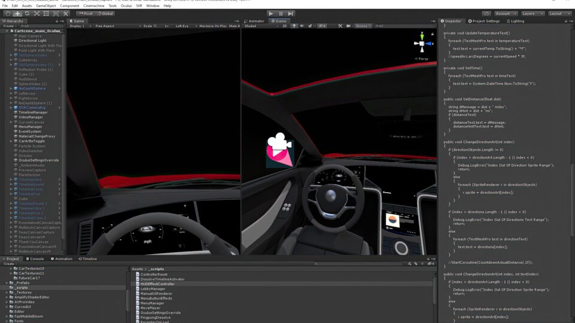Open the Left Eye dropdown
The width and height of the screenshot is (575, 323).
click(186, 26)
